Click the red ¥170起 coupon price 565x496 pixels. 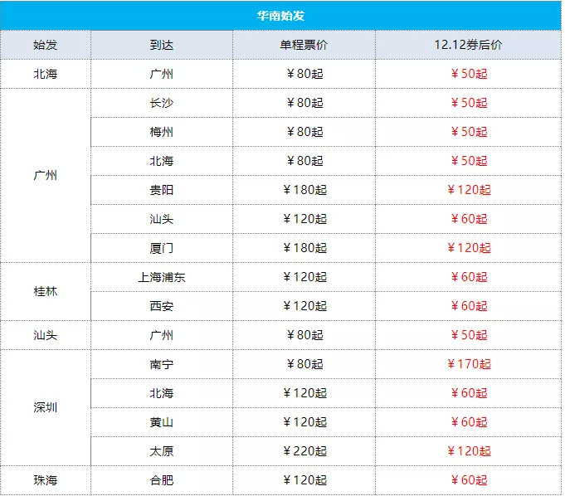point(469,364)
